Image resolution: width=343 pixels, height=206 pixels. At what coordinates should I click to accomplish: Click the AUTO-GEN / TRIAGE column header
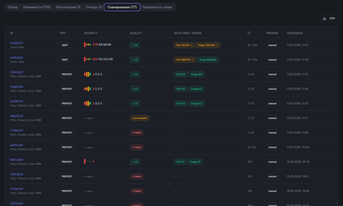[x=188, y=33]
